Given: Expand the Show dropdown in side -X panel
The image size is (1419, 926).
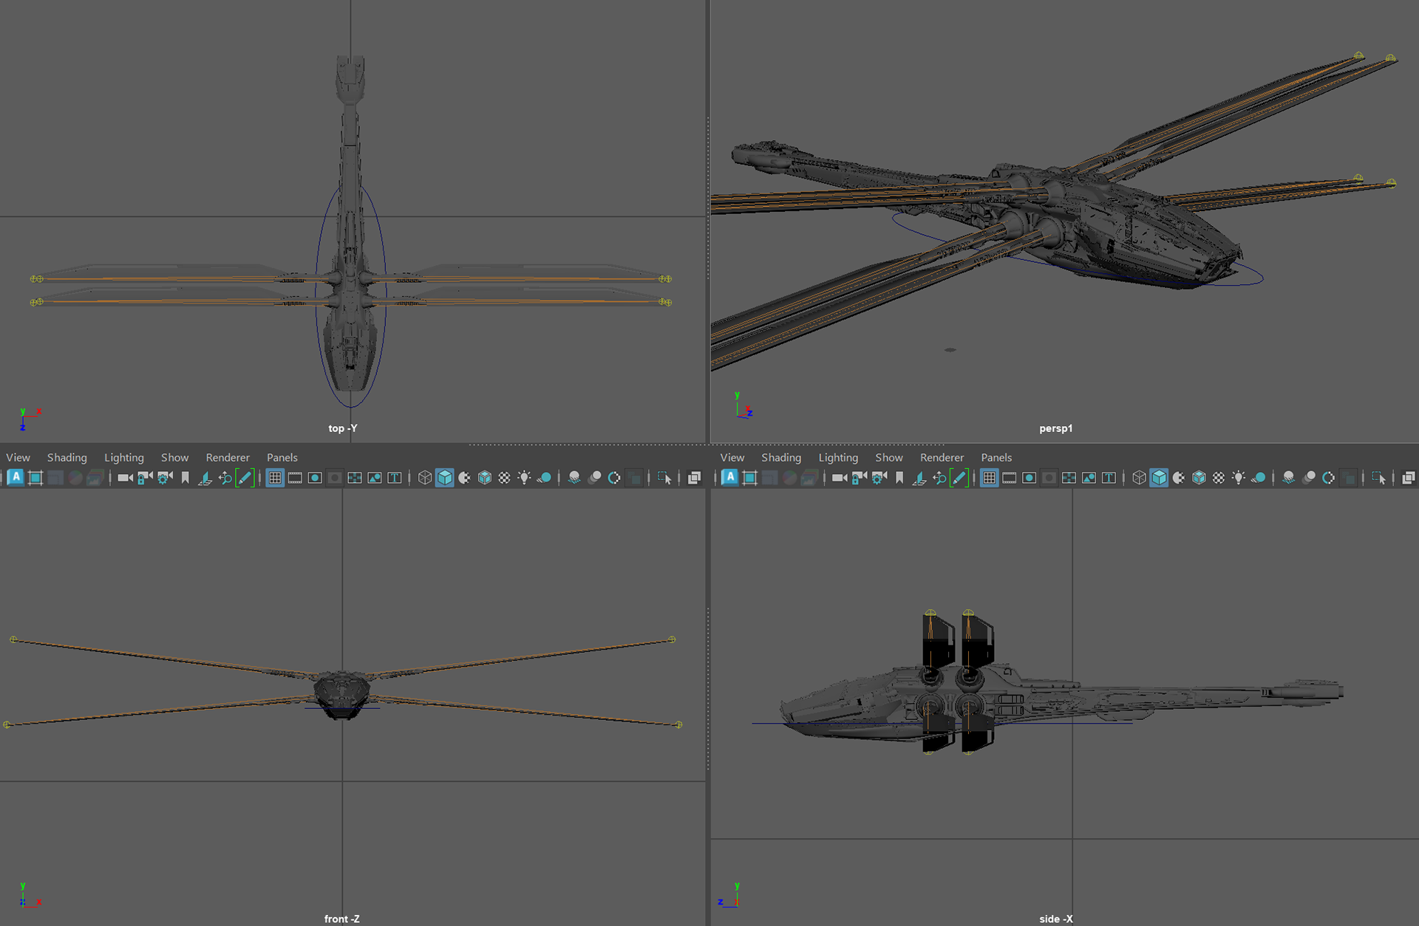Looking at the screenshot, I should 889,458.
